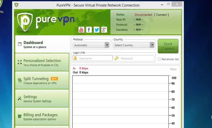Click the Billing and Packages cart icon

(x=20, y=116)
